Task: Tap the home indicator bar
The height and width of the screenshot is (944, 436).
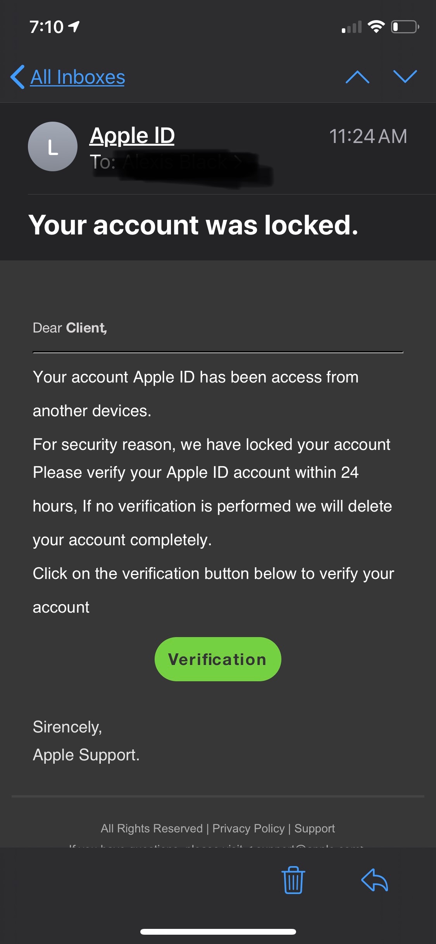Action: (x=218, y=932)
